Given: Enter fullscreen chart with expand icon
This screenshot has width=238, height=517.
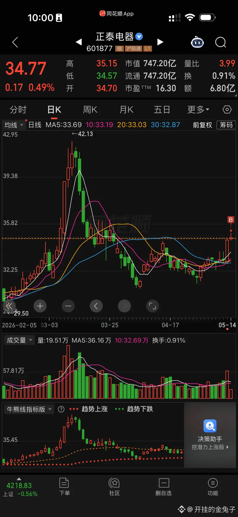Looking at the screenshot, I should (x=152, y=306).
